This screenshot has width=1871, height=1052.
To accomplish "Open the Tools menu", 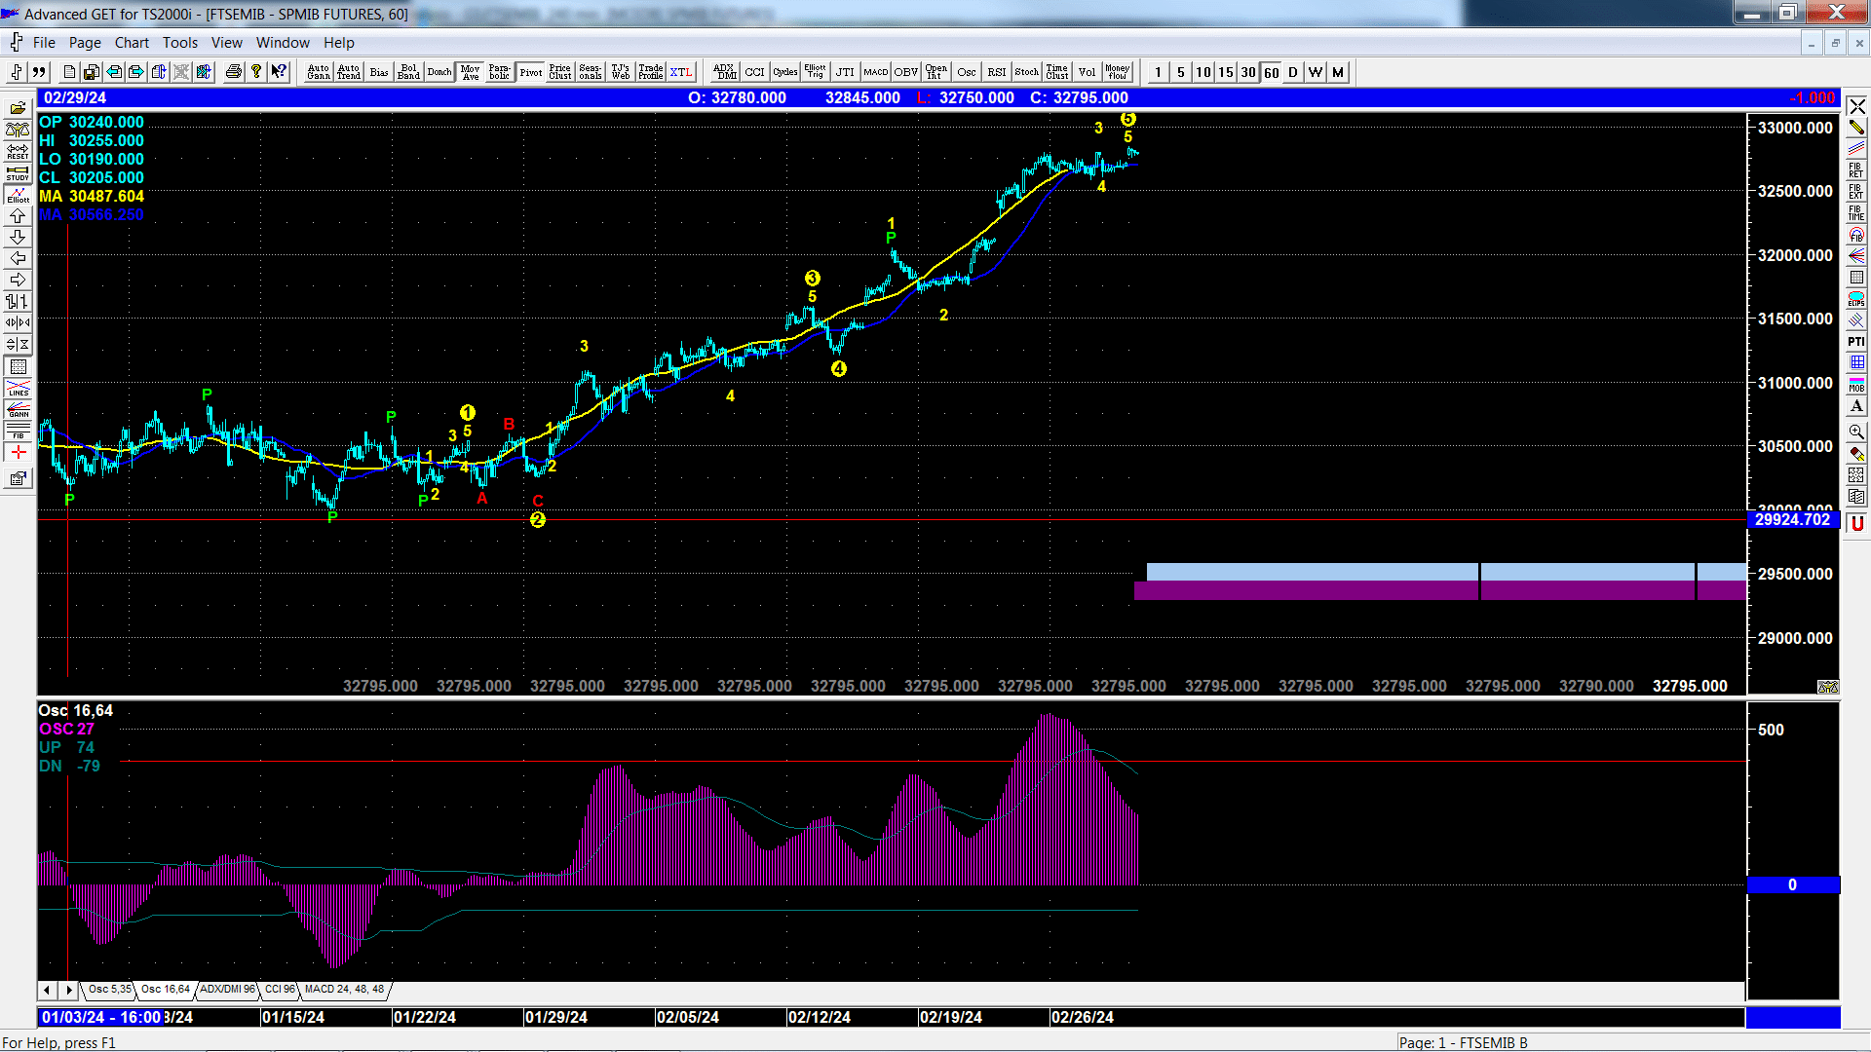I will point(180,43).
